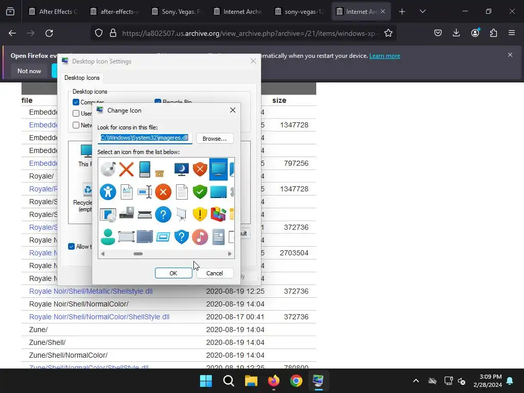Switch to the after-effects-c browser tab
The width and height of the screenshot is (524, 393).
(115, 11)
